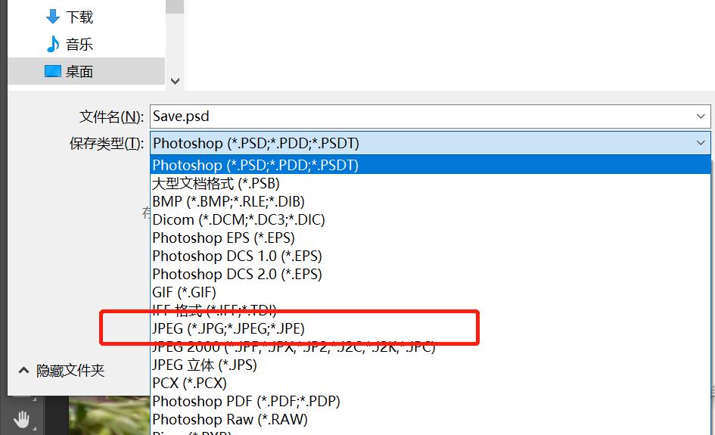
Task: Expand the 文件名 history dropdown arrow
Action: [x=700, y=117]
